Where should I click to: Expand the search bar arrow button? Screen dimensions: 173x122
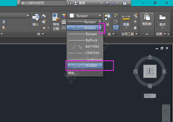18,3
